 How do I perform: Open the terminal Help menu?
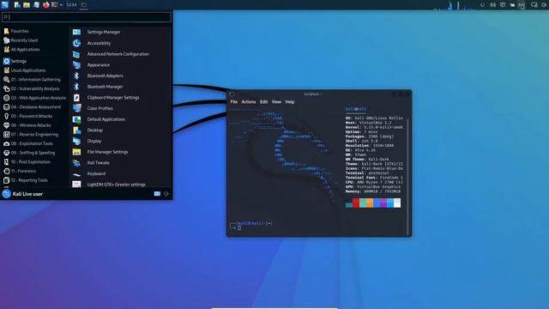tap(290, 101)
